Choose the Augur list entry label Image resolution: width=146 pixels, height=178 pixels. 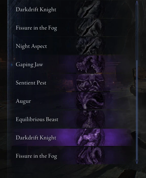coord(23,101)
